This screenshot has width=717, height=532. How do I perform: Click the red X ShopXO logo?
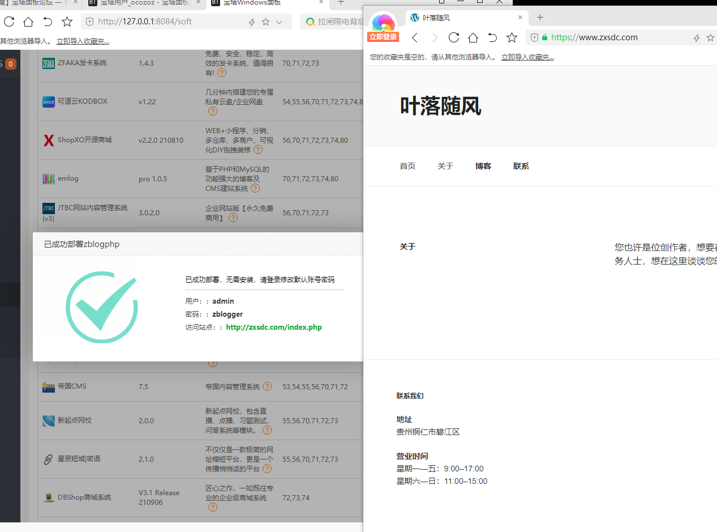49,140
